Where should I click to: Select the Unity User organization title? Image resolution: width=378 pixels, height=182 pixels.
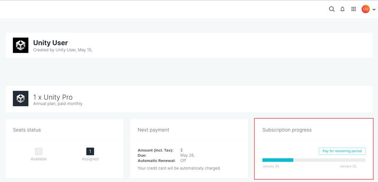point(50,43)
